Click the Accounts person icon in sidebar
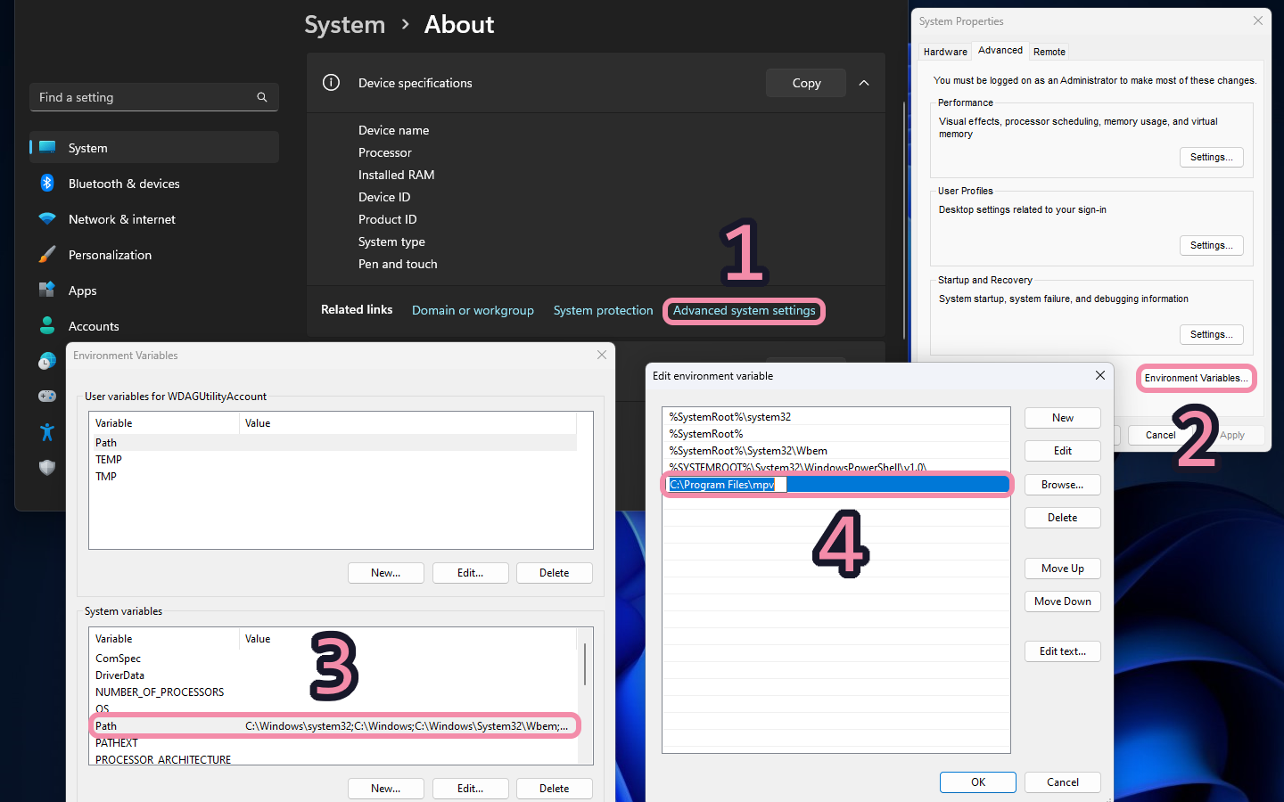The image size is (1284, 802). [47, 325]
